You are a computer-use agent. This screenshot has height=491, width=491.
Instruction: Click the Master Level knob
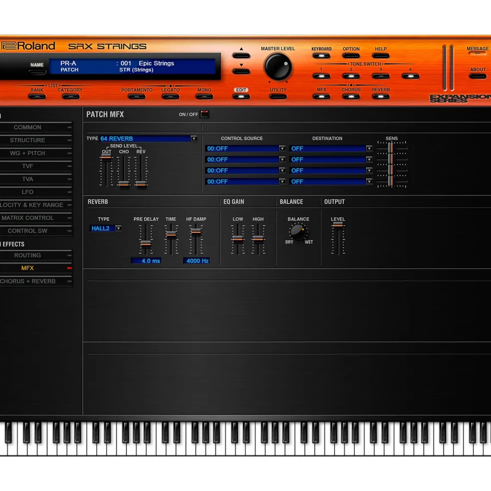278,67
